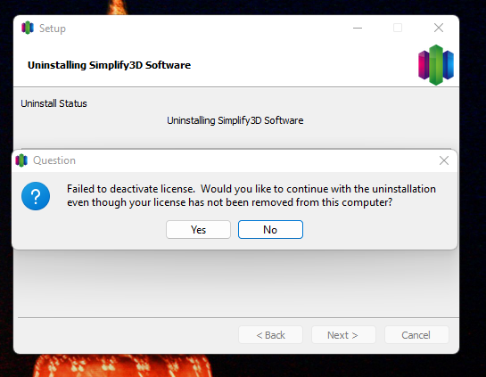Close the Question dialog with X
The image size is (486, 377).
coord(444,160)
